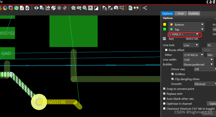Click the camera snapshot icon in toolbar

(x=116, y=8)
